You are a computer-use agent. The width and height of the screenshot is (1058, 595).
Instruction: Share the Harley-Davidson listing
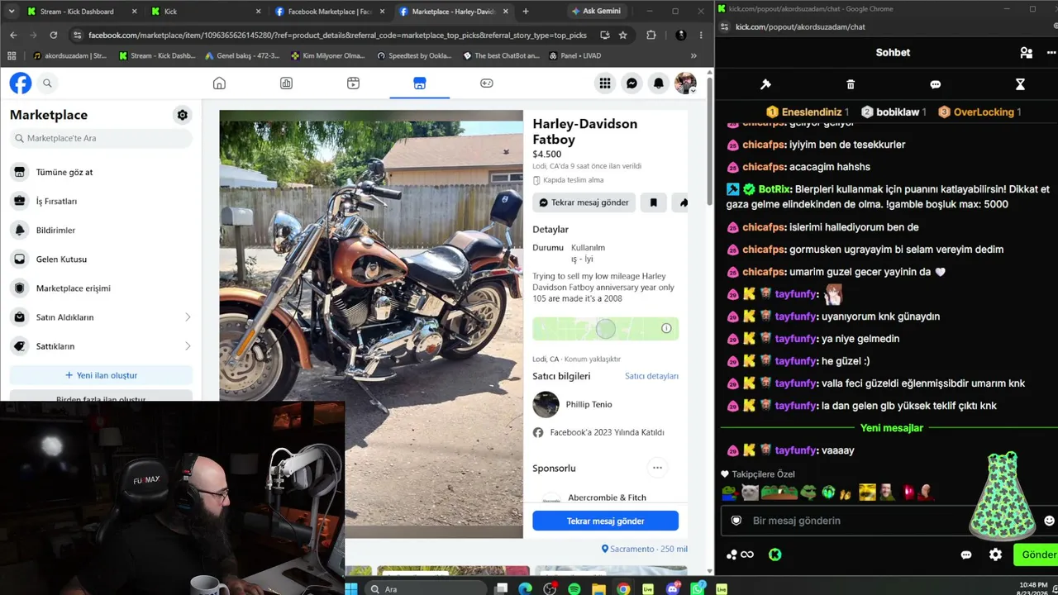(681, 202)
